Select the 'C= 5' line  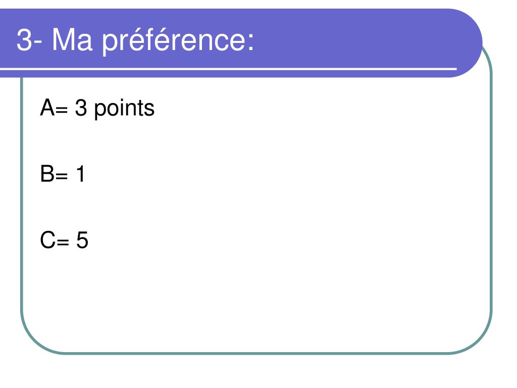point(64,240)
